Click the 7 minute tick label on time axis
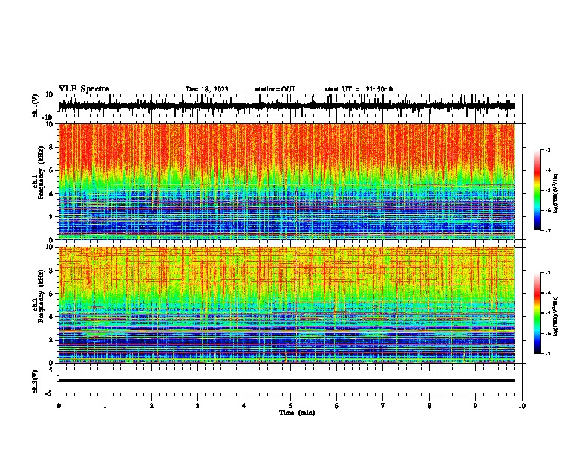Image resolution: width=588 pixels, height=455 pixels. [383, 406]
